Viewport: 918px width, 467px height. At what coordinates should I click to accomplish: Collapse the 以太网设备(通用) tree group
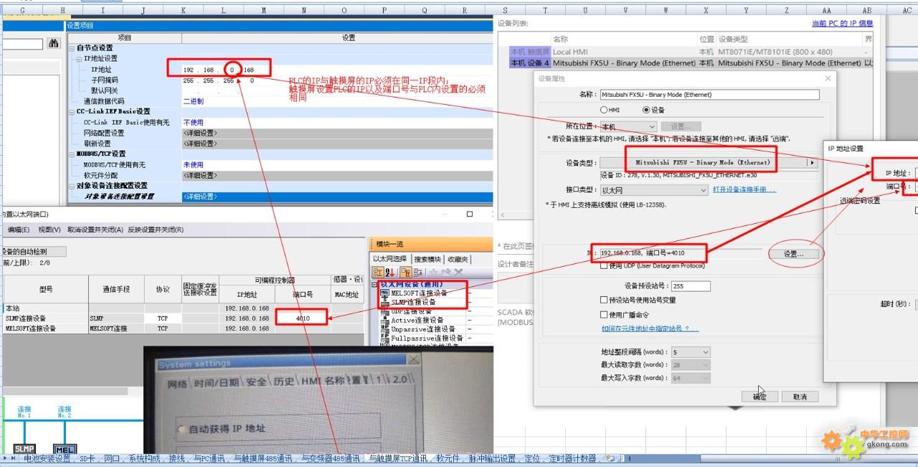pos(374,285)
